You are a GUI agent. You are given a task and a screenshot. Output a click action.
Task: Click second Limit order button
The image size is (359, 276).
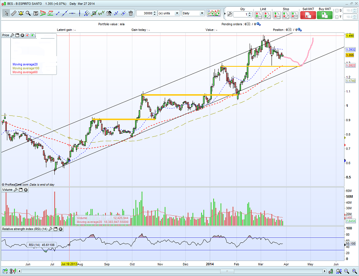[x=267, y=15]
